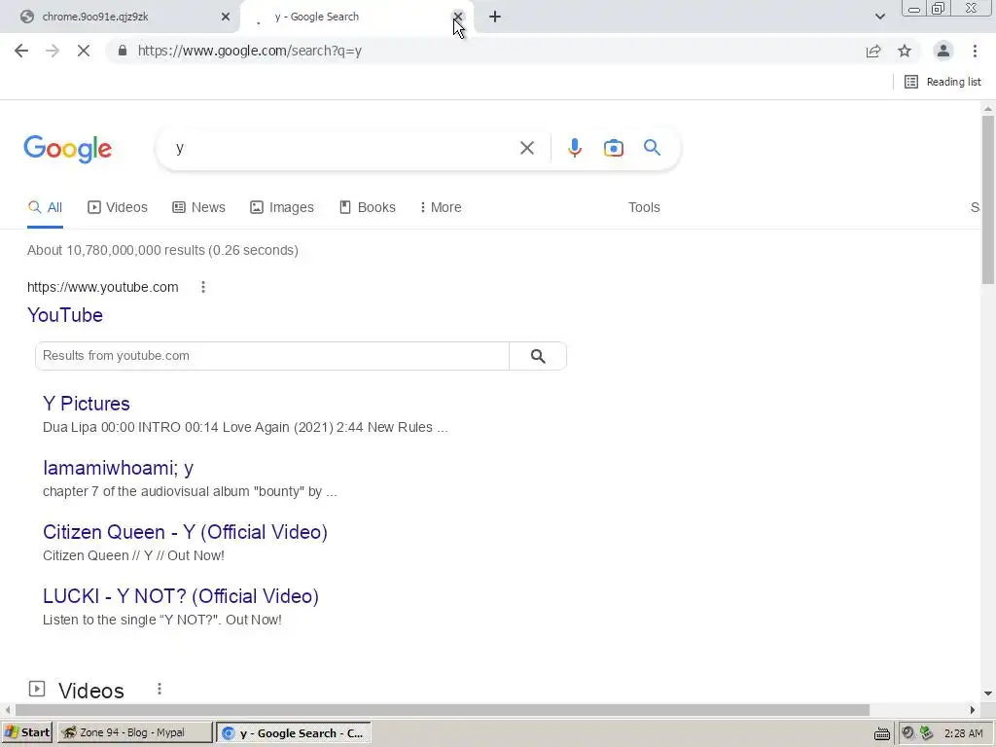996x747 pixels.
Task: Click the address bar URL
Action: [250, 51]
